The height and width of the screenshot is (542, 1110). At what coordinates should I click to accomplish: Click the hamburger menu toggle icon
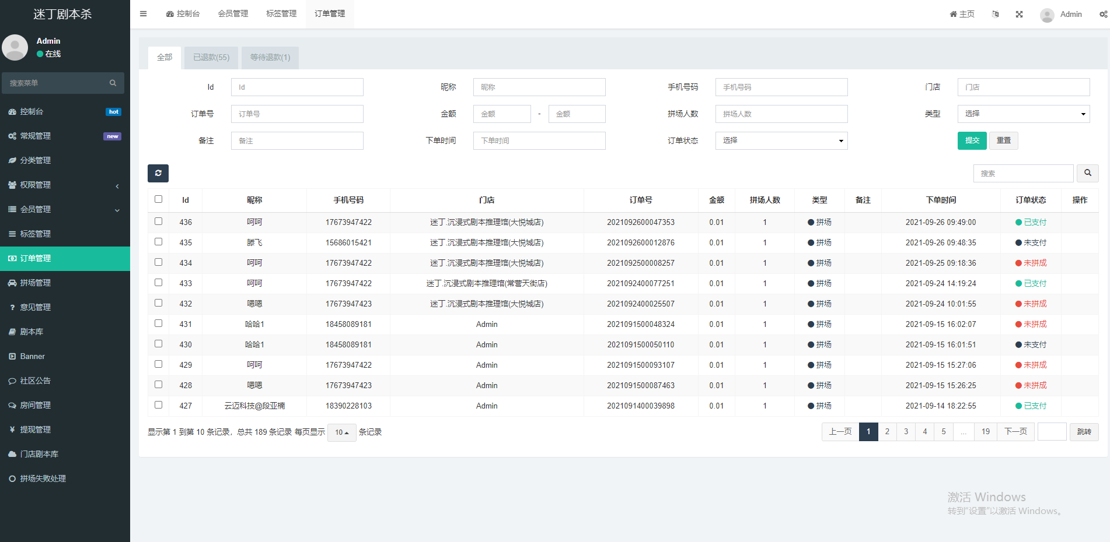click(143, 14)
